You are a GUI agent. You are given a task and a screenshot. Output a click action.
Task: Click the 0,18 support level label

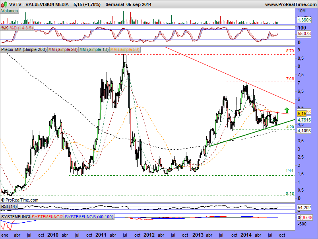[290, 194]
